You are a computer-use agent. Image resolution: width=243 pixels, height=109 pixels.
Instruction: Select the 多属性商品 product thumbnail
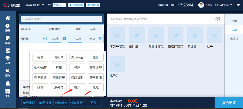pyautogui.click(x=156, y=38)
